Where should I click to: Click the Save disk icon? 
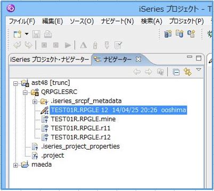point(36,34)
